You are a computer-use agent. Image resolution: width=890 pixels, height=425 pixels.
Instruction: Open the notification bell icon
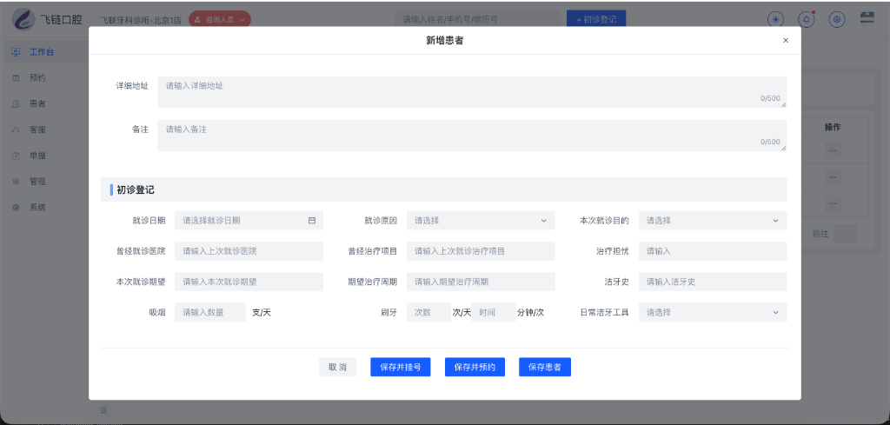pos(806,19)
